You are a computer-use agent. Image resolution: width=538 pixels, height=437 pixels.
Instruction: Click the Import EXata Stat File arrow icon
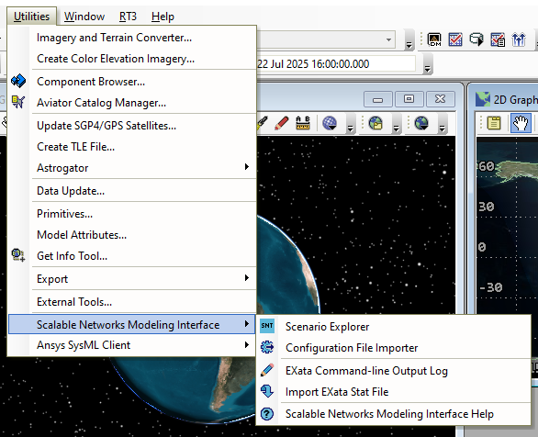tap(267, 391)
